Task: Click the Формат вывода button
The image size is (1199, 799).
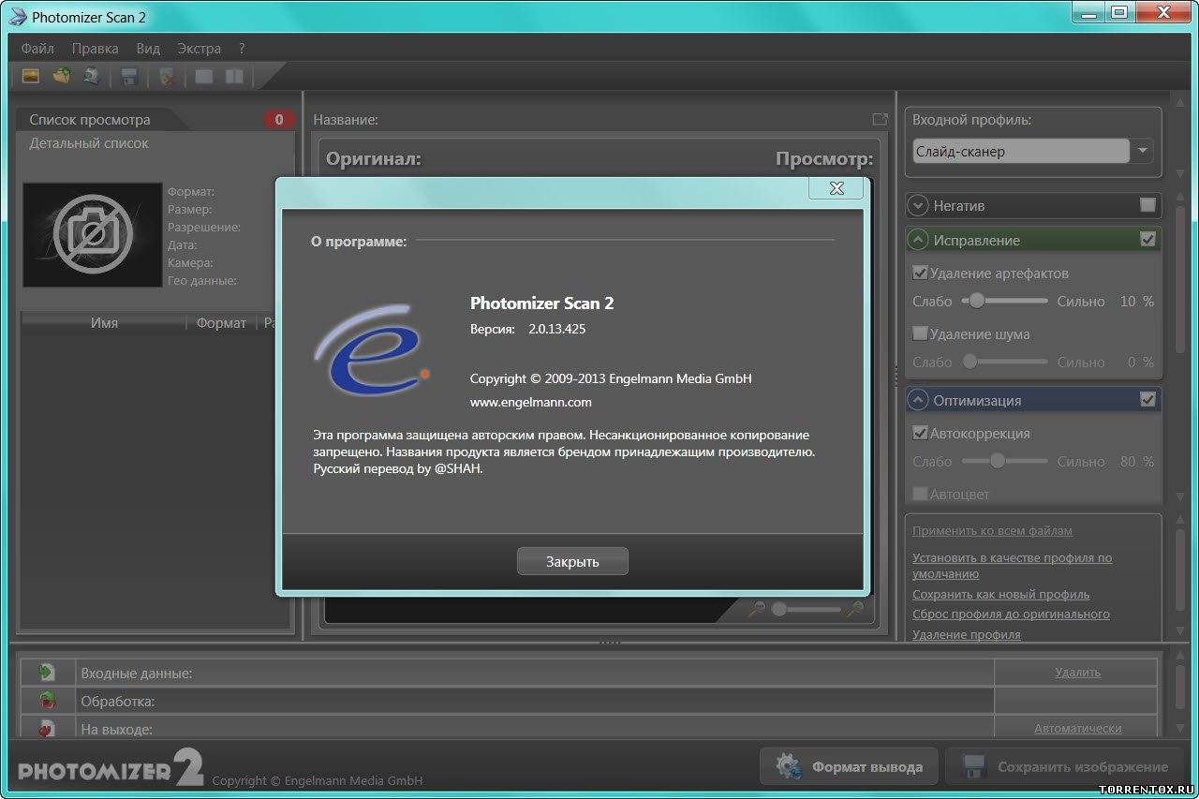Action: 848,767
